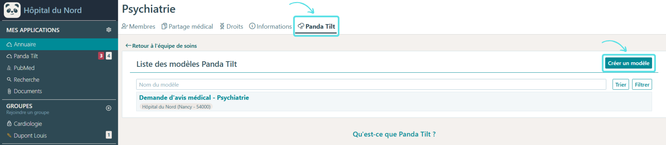This screenshot has height=145, width=666.
Task: Click the lock icon next to Cardiologie
Action: pyautogui.click(x=9, y=124)
